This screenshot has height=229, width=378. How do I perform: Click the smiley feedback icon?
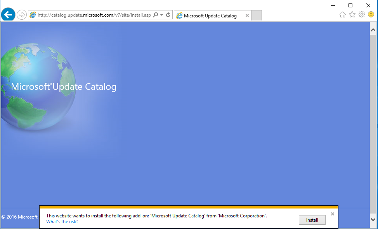371,14
